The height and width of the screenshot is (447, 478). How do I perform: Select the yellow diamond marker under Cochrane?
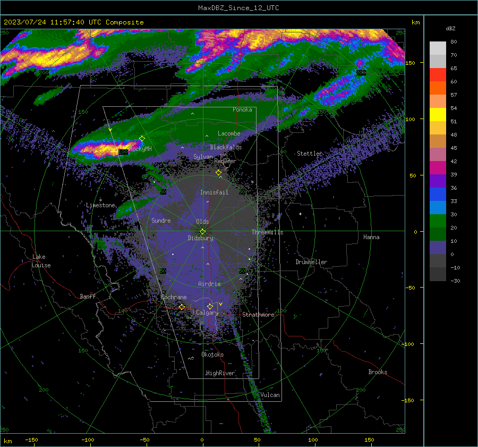pos(182,307)
